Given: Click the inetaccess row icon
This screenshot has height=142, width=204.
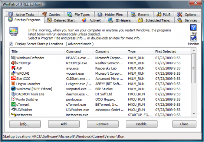Looking at the screenshot, I should click(13, 115).
